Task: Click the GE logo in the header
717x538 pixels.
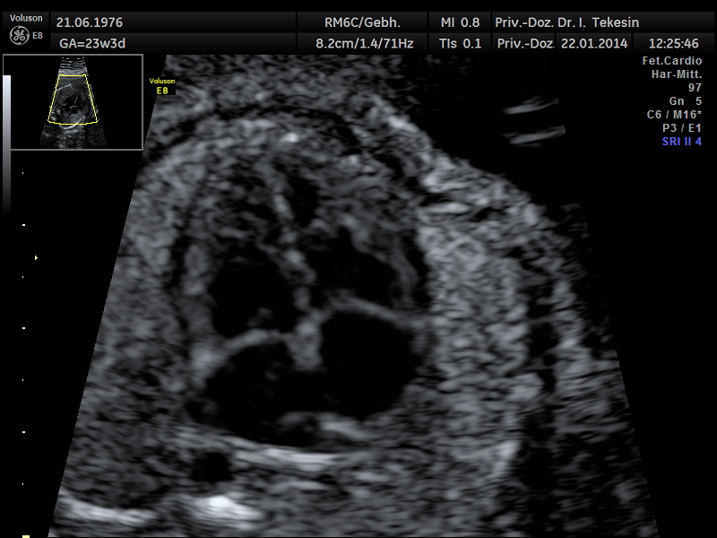Action: point(18,35)
